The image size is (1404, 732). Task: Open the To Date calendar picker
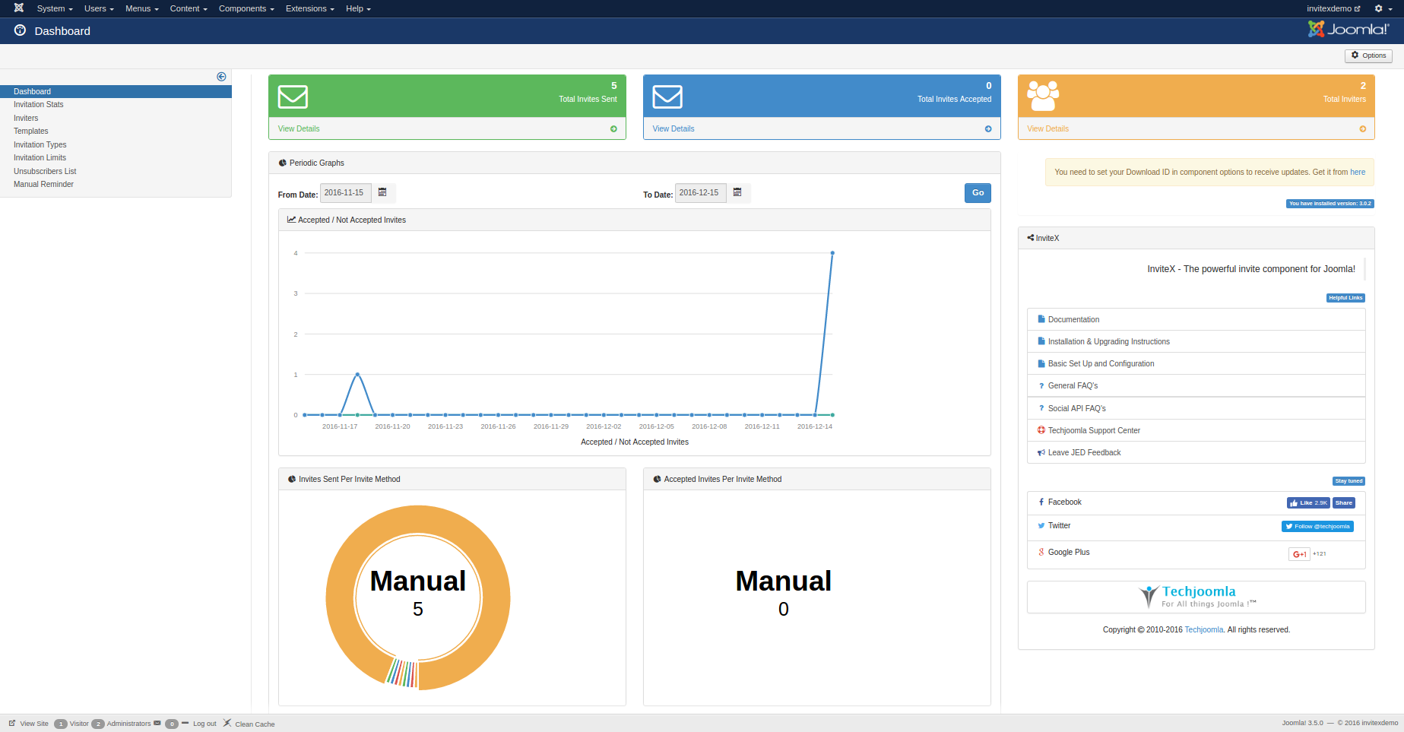pyautogui.click(x=737, y=193)
